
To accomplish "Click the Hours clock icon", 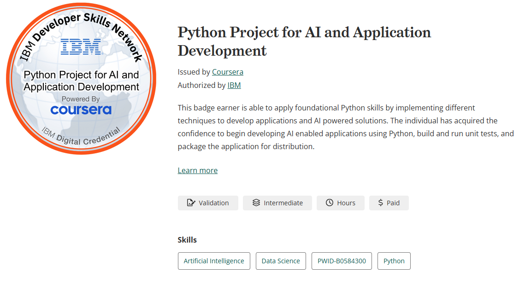I will [330, 203].
